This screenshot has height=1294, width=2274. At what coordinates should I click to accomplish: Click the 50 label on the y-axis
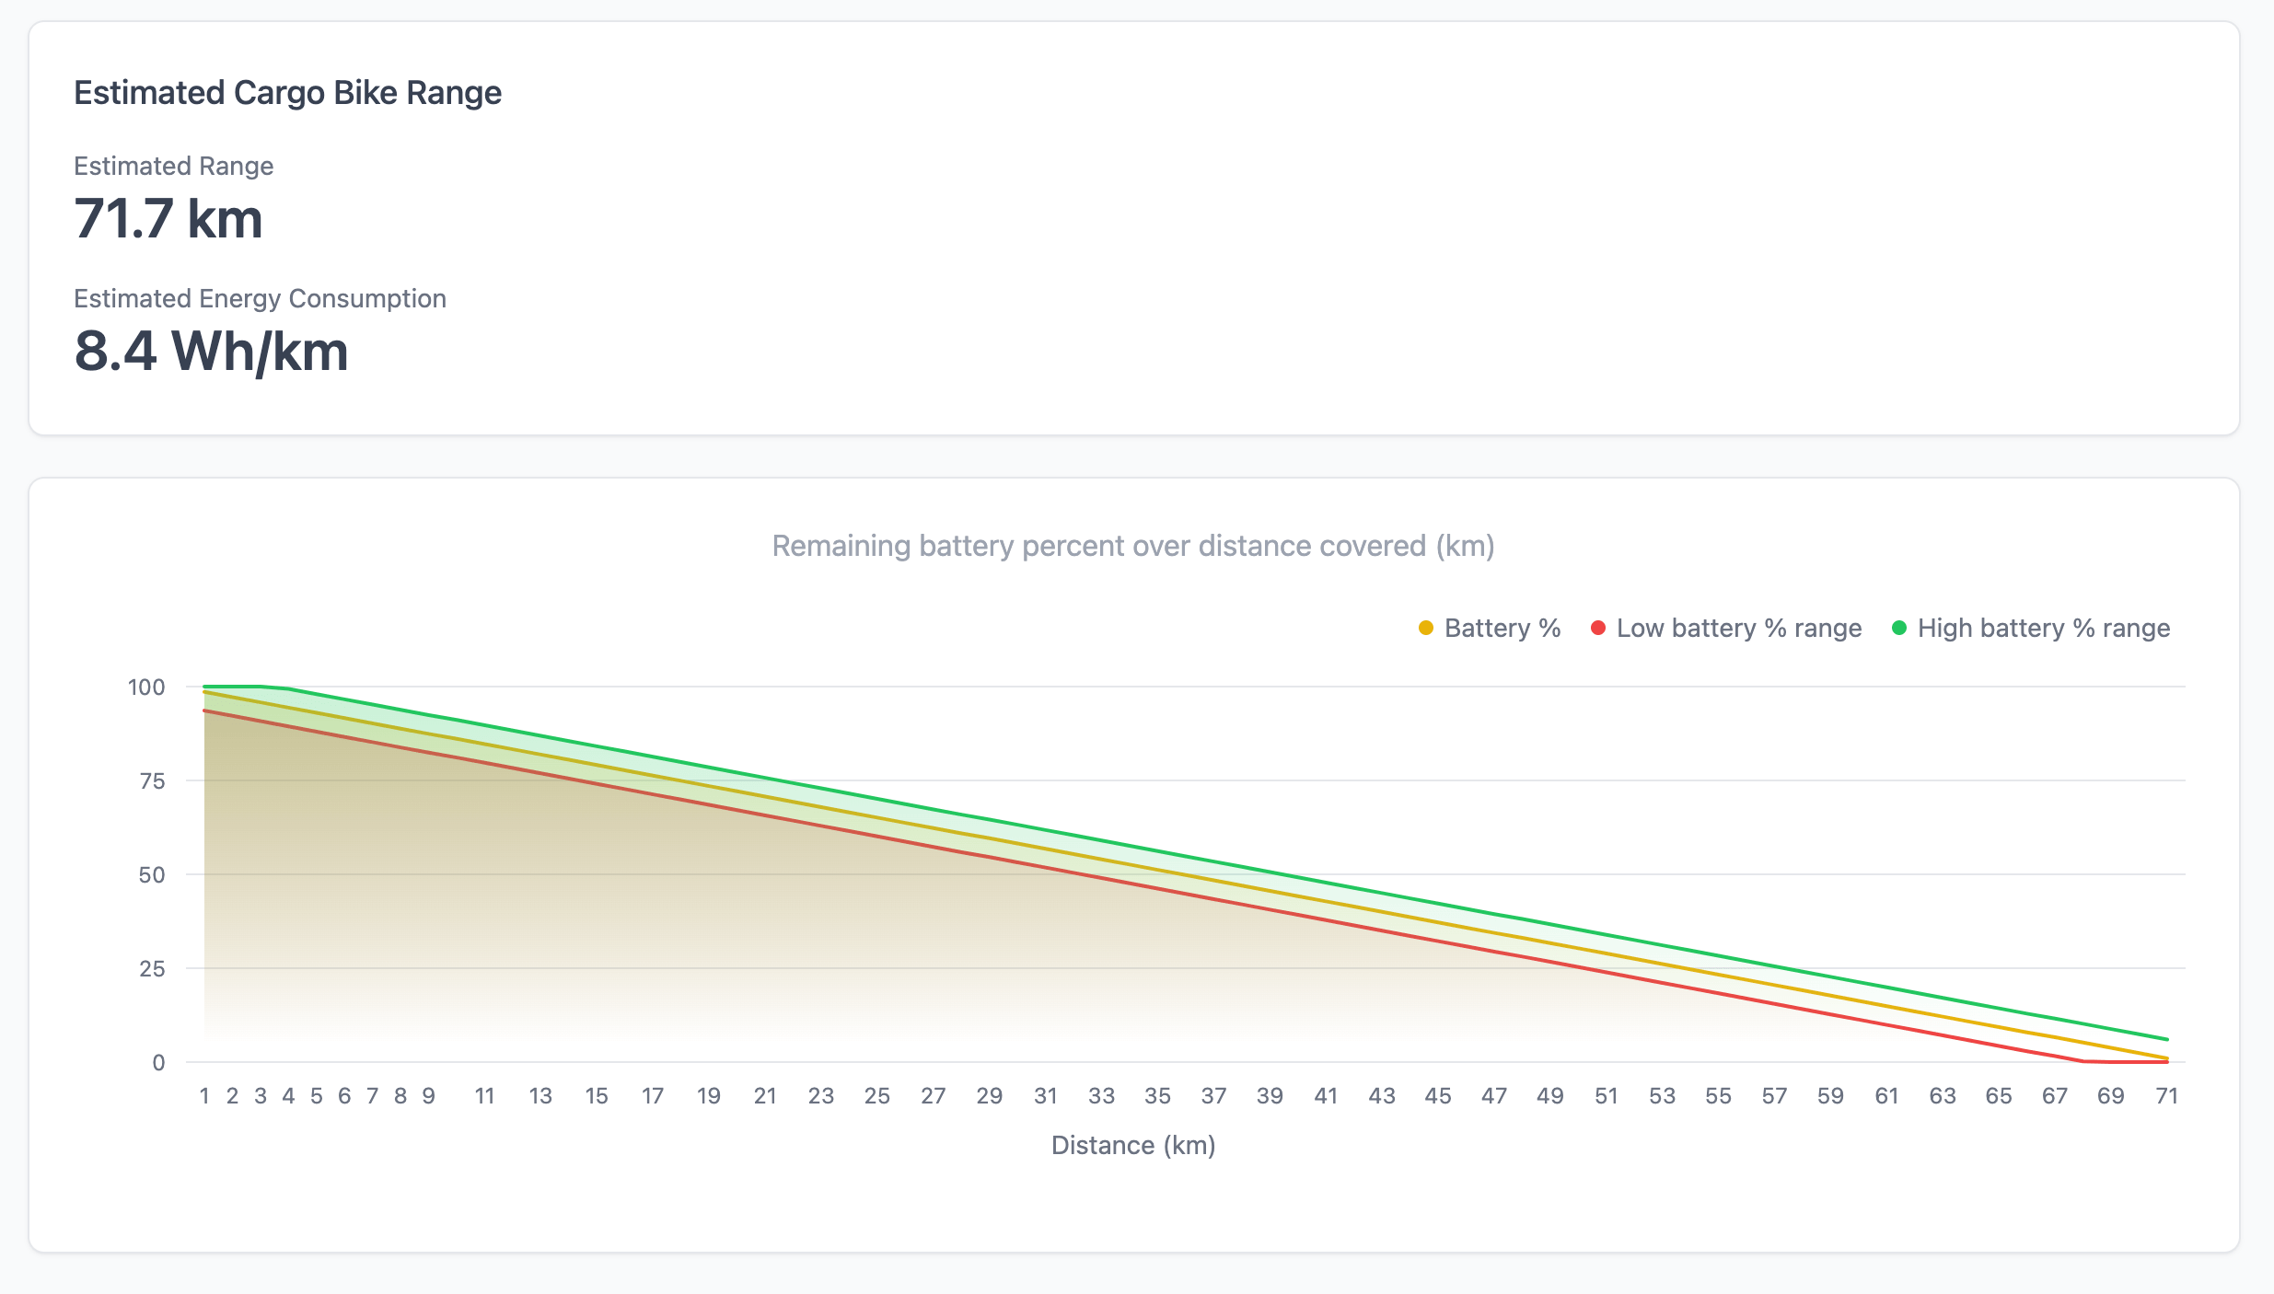point(152,875)
